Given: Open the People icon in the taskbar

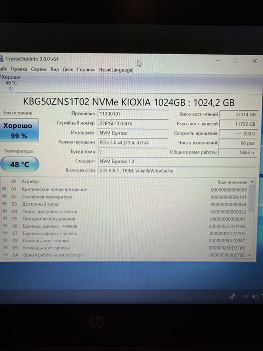Looking at the screenshot, I should point(232,297).
